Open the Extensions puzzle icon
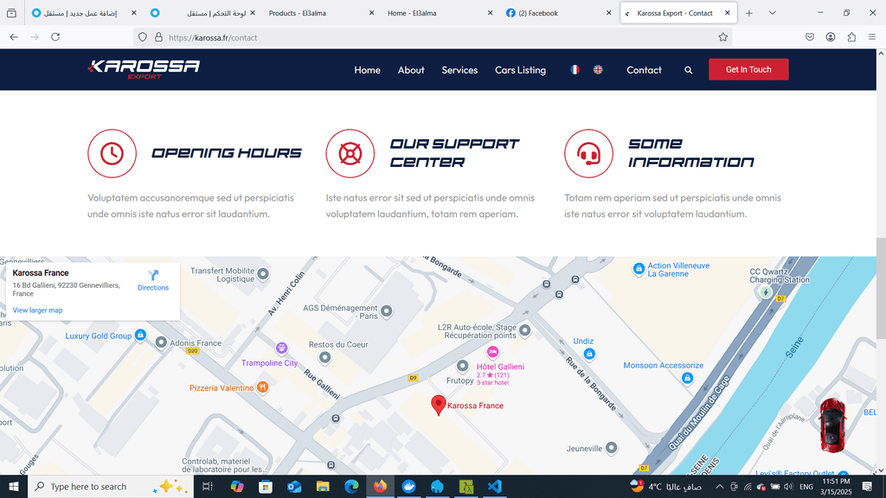 tap(851, 37)
